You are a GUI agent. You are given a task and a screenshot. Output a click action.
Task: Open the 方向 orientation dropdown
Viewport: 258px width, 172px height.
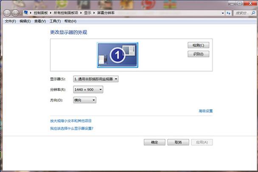85,100
